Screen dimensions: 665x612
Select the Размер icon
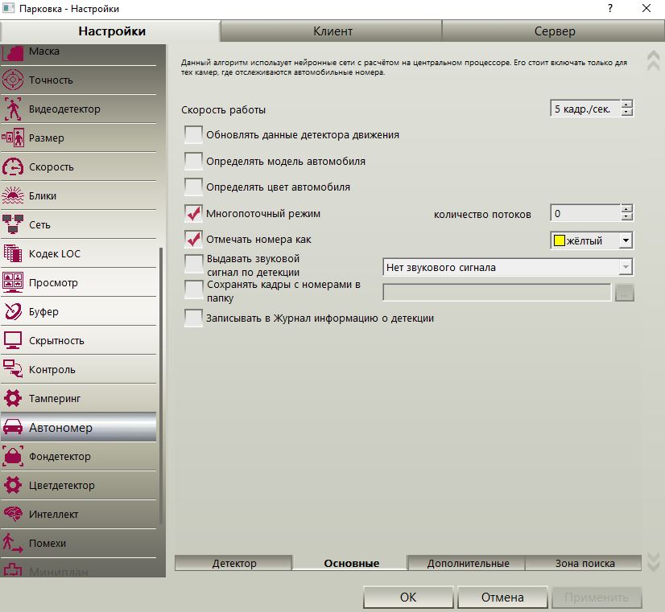point(13,138)
